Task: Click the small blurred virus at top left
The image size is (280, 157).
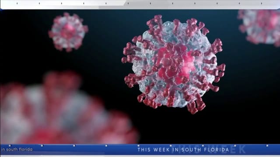Action: click(68, 32)
